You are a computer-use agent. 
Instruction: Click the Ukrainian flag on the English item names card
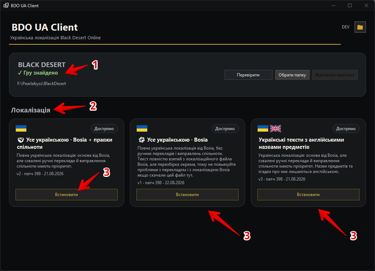(x=263, y=128)
